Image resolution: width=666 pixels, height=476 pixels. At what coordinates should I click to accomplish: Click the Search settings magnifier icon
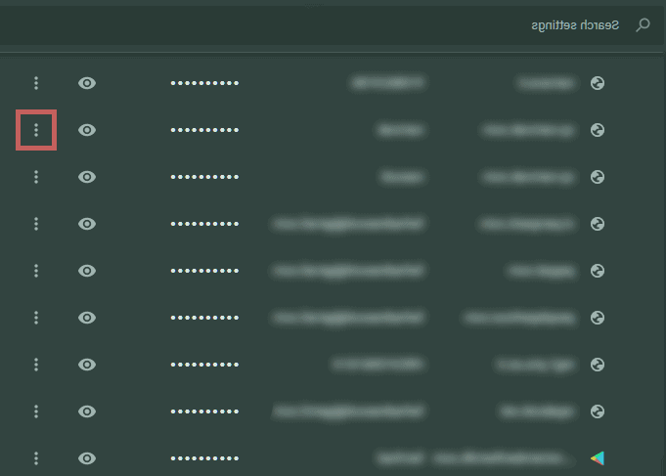tap(643, 24)
